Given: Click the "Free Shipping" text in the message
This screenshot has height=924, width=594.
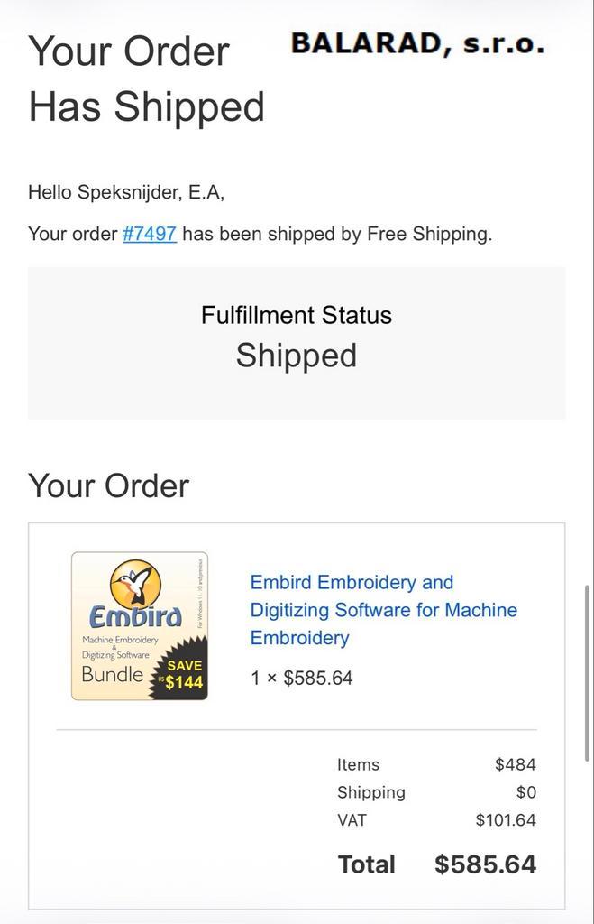Looking at the screenshot, I should tap(426, 234).
